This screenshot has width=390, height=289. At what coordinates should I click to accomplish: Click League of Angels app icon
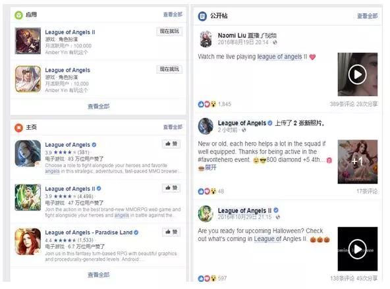point(28,79)
